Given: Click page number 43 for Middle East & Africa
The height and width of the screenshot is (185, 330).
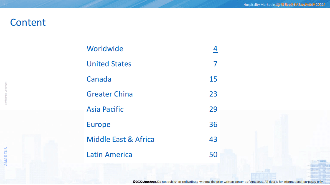Looking at the screenshot, I should point(213,139).
